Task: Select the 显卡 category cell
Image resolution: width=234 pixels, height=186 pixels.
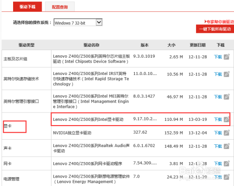Action: click(x=26, y=126)
